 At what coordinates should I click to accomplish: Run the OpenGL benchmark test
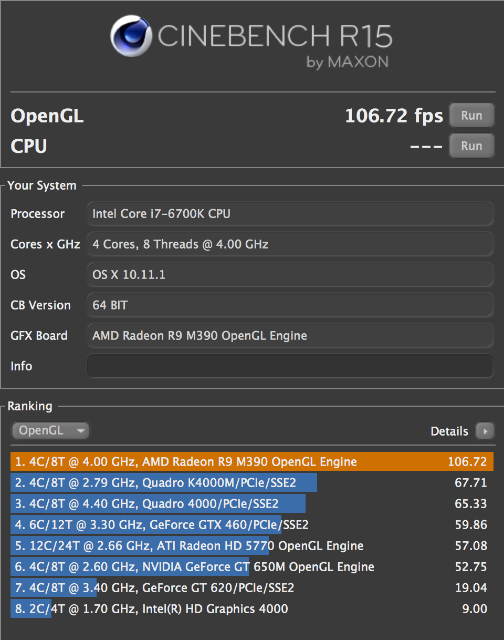471,116
